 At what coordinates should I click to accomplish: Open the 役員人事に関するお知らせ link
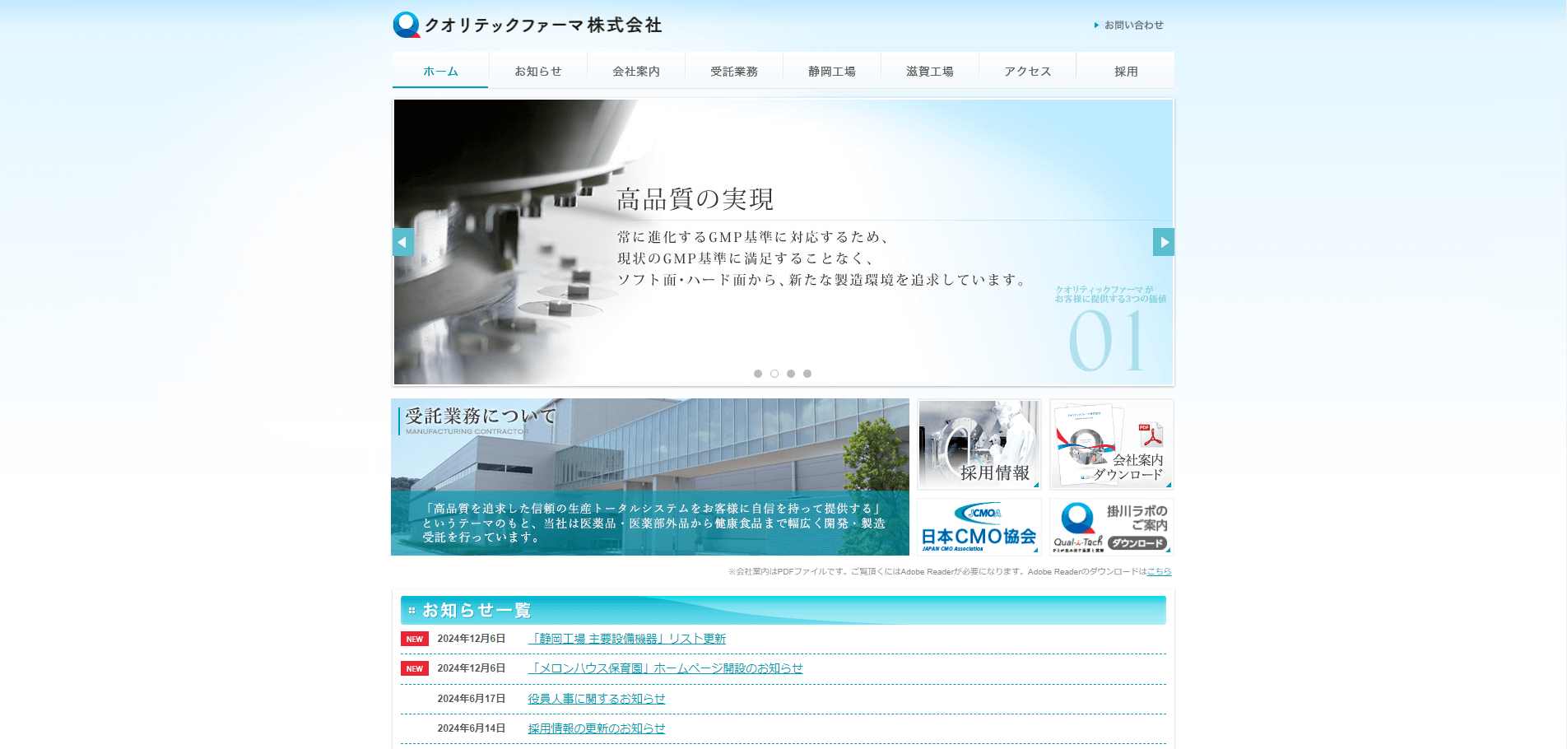[596, 699]
